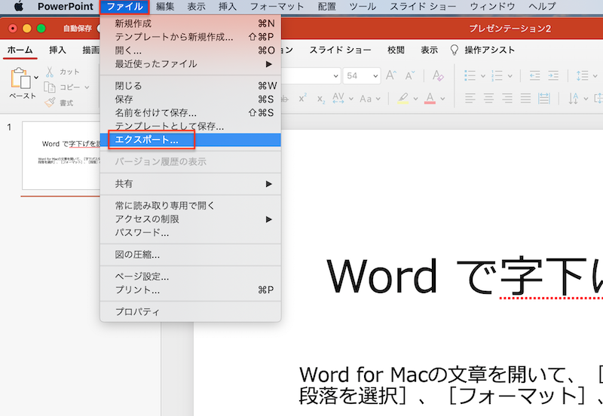Expand 最近使ったファイル submenu
Image resolution: width=603 pixels, height=416 pixels.
(191, 64)
